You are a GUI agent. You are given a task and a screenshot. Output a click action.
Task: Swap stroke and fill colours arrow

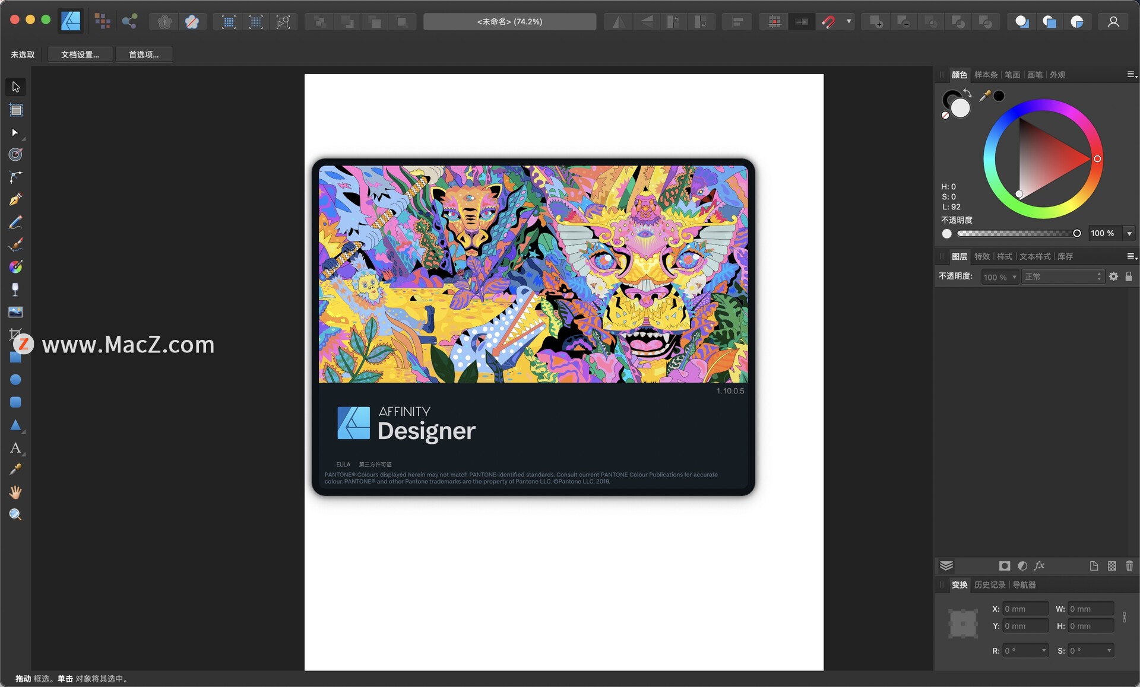click(967, 93)
